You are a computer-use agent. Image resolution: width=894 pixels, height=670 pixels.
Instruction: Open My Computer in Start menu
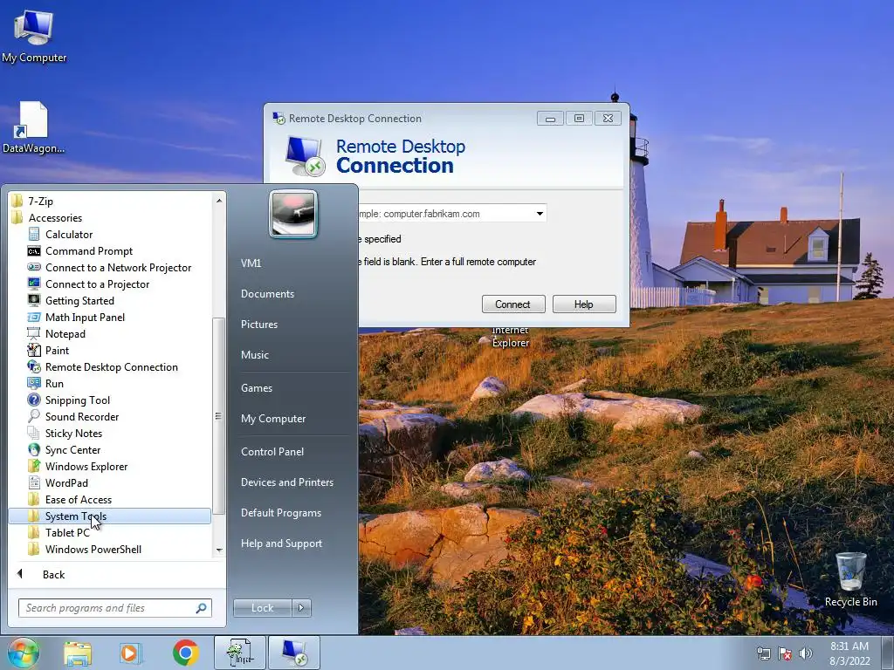273,418
